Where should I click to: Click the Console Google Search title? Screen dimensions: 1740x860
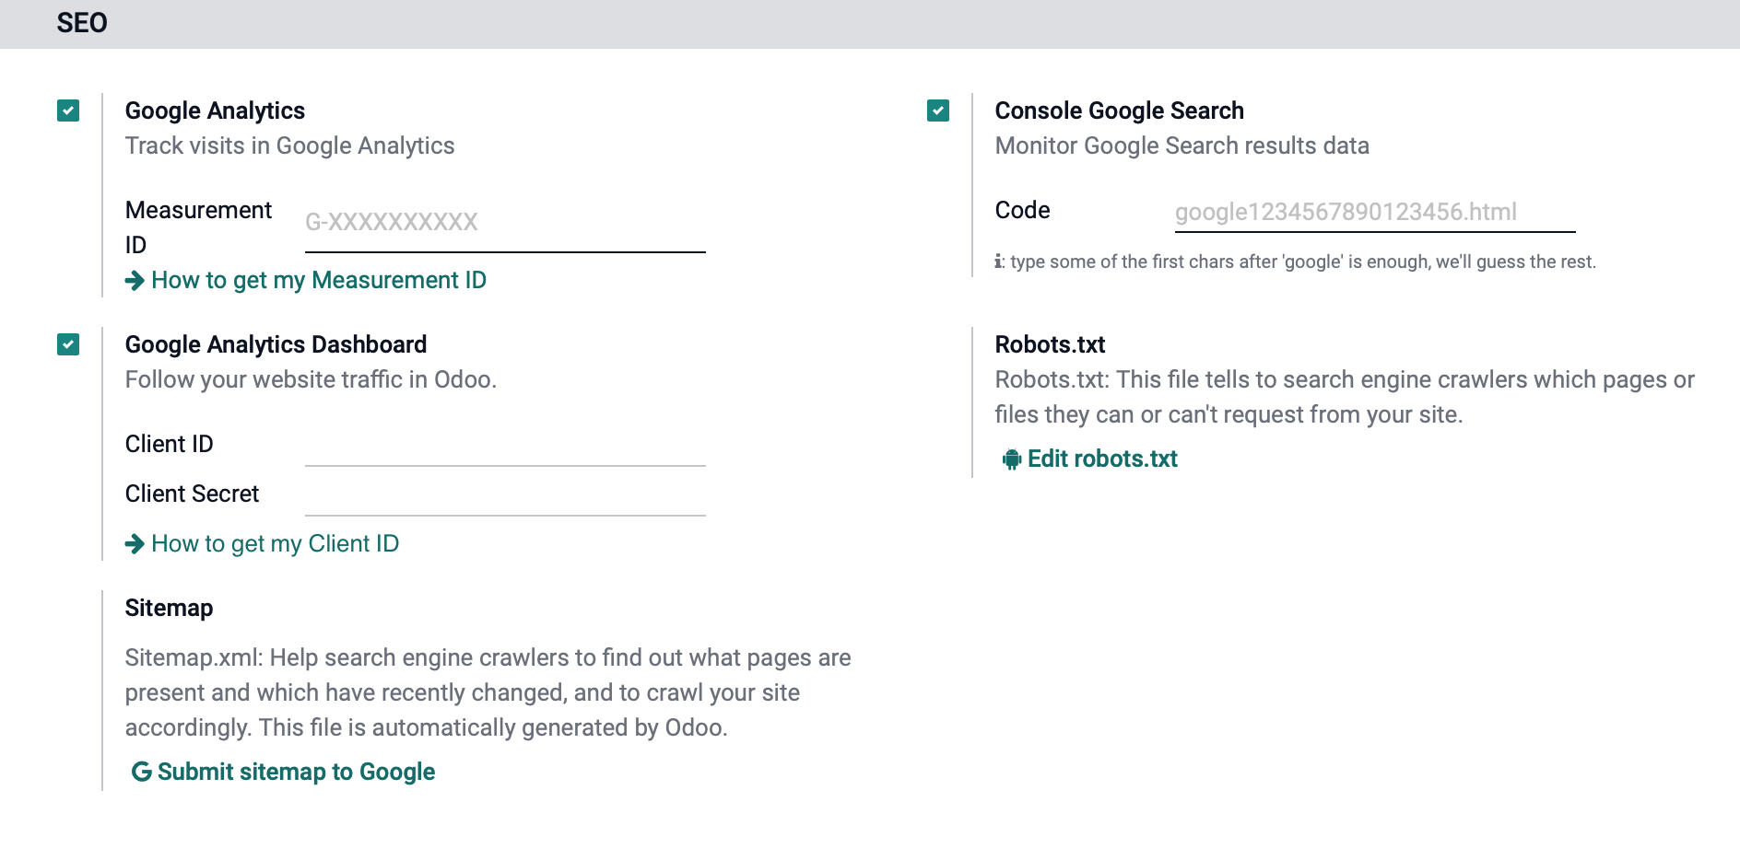pyautogui.click(x=1119, y=110)
